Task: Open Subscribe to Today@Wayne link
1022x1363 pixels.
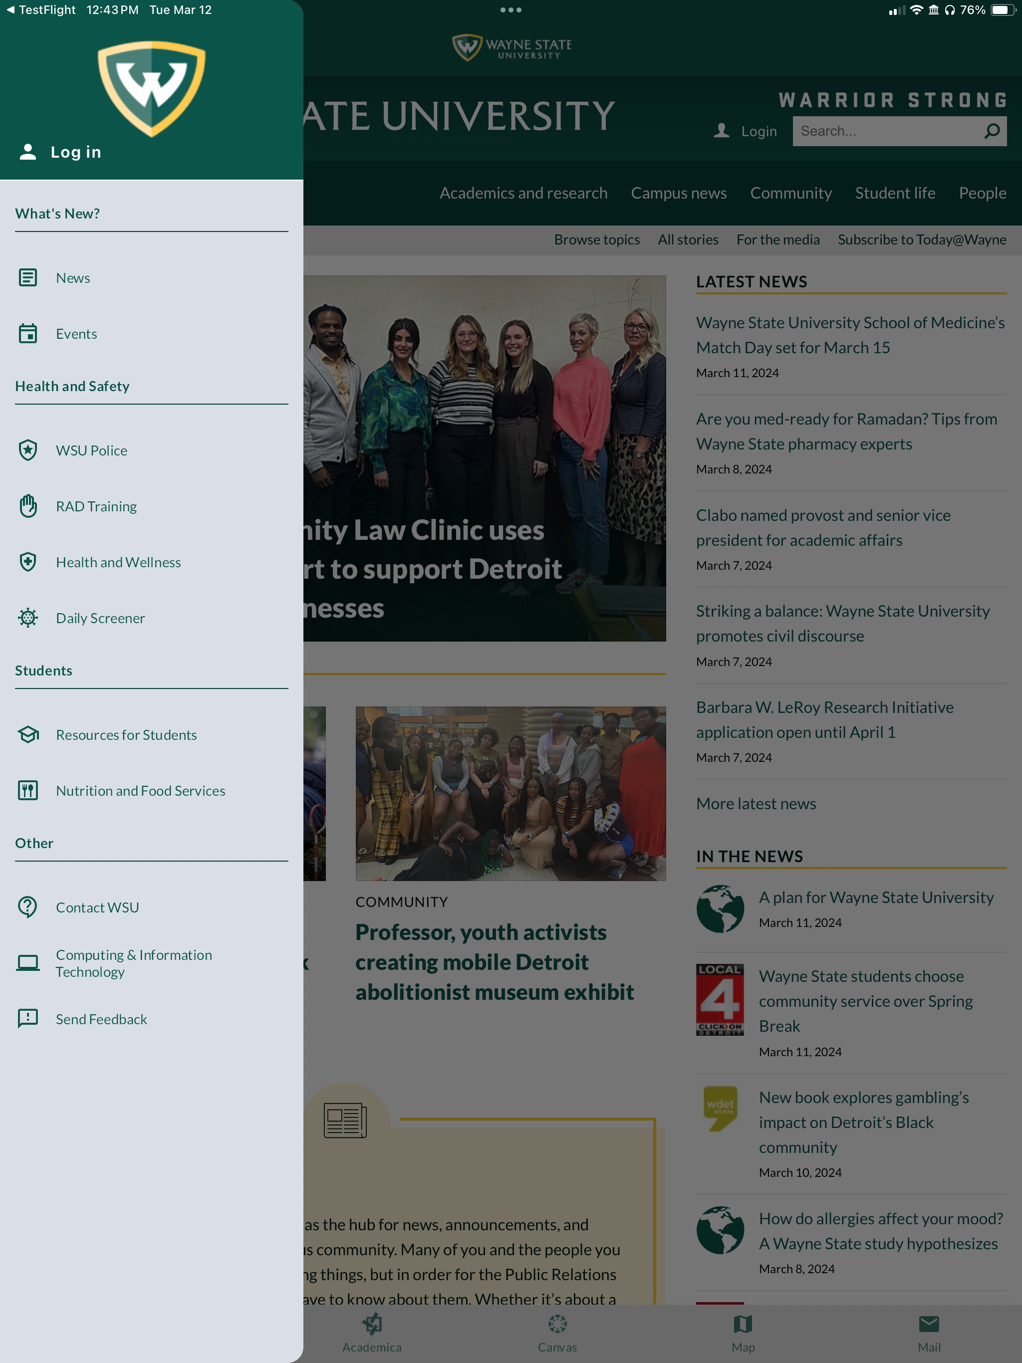Action: 922,239
